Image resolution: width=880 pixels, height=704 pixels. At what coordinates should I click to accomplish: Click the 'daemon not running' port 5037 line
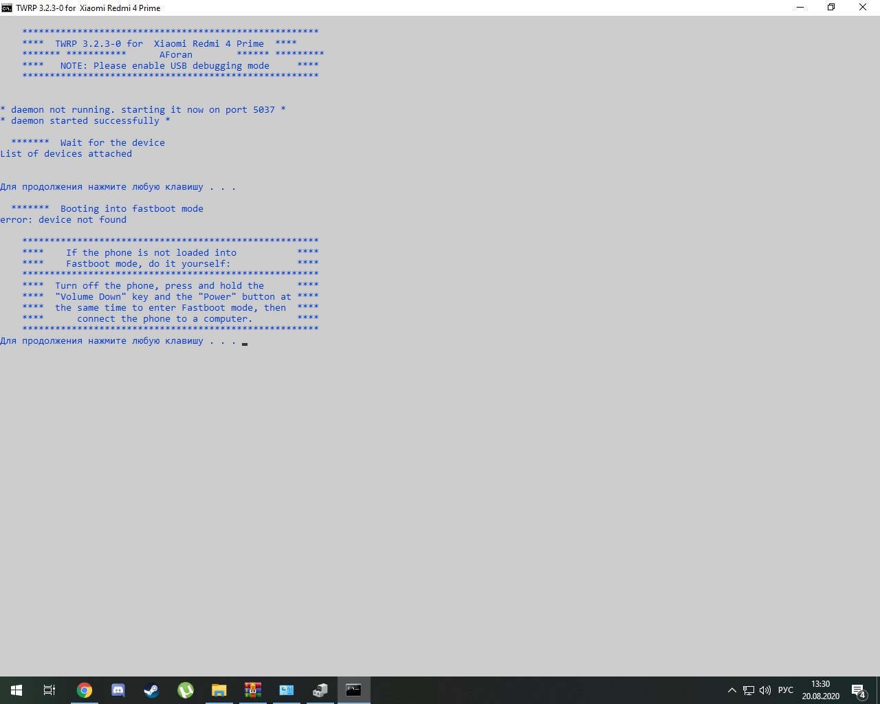click(x=143, y=110)
